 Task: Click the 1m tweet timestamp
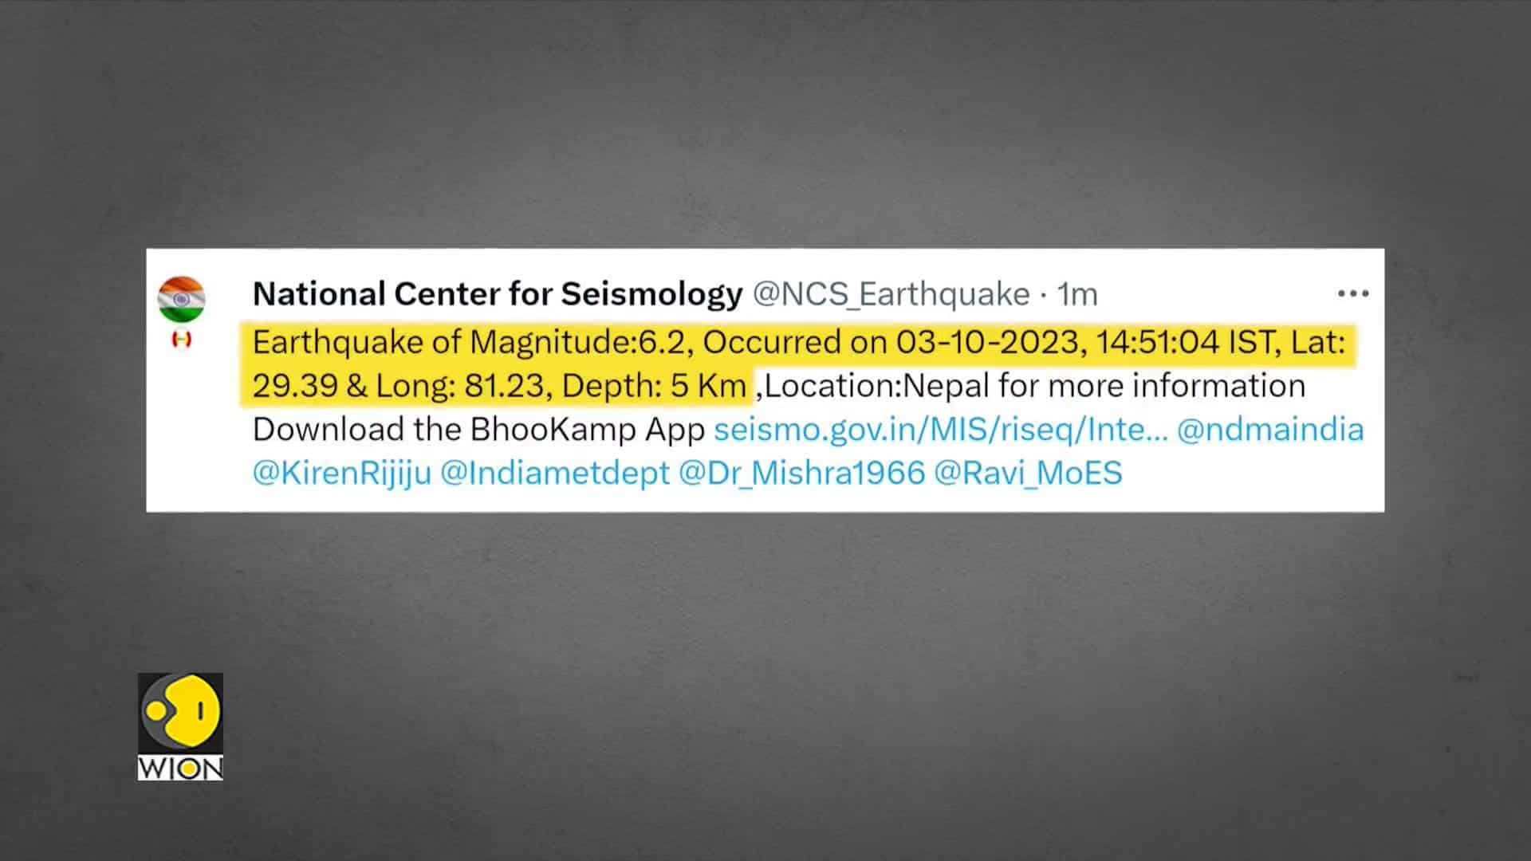point(1077,295)
